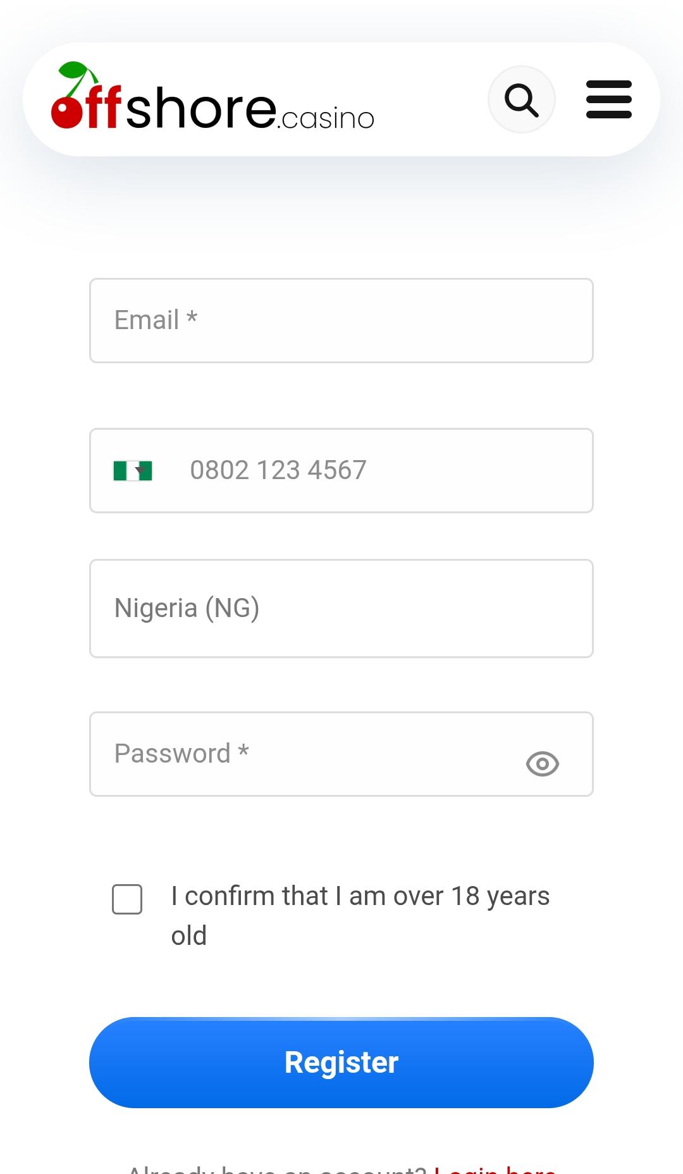The width and height of the screenshot is (683, 1174).
Task: Show password using the eye icon
Action: tap(543, 764)
